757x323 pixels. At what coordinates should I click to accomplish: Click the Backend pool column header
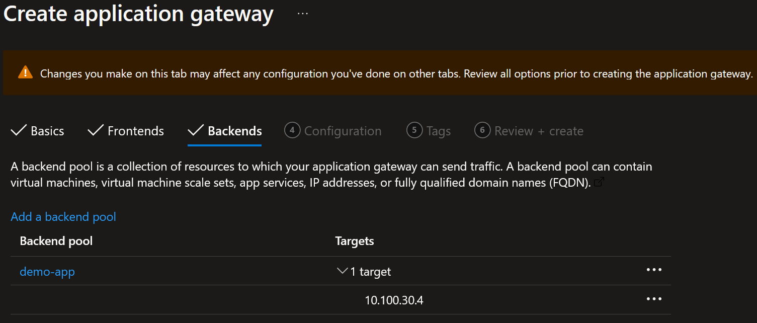click(56, 241)
